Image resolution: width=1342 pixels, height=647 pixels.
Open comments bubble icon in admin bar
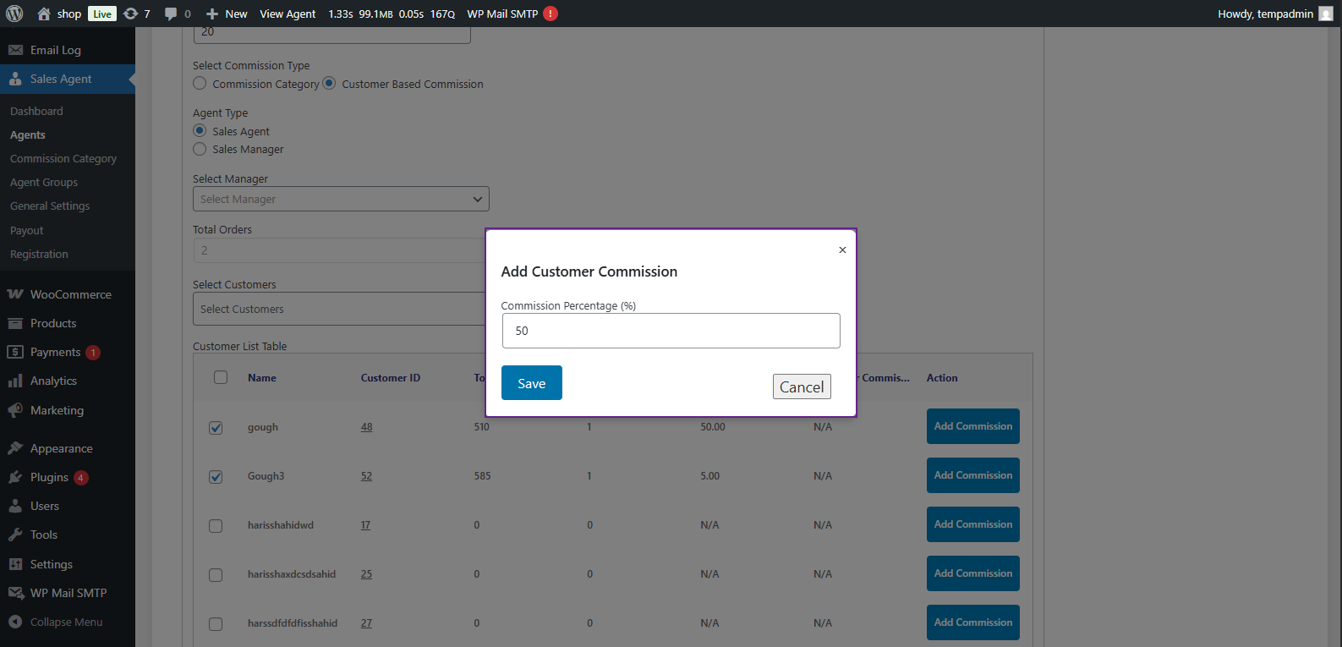click(x=171, y=14)
